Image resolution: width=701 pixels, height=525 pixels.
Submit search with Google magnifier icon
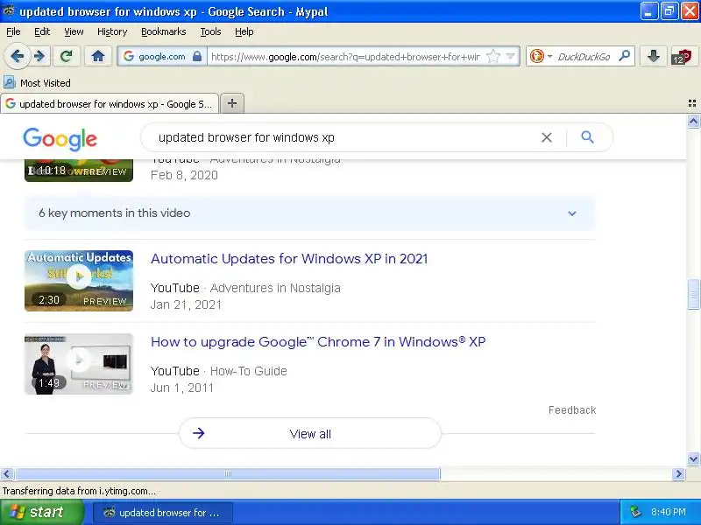(587, 137)
